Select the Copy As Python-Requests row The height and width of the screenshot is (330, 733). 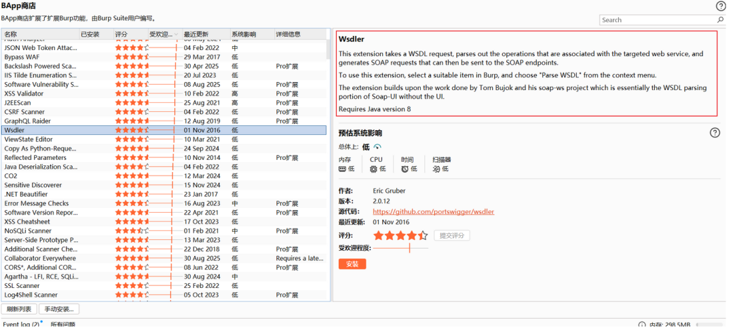pos(164,148)
